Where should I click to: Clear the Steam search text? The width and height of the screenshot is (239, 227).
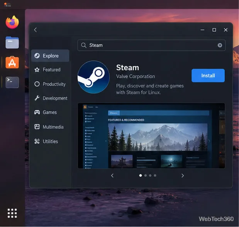(220, 45)
